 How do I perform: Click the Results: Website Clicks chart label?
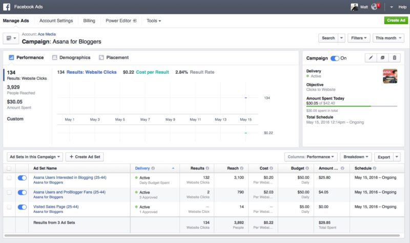point(92,72)
